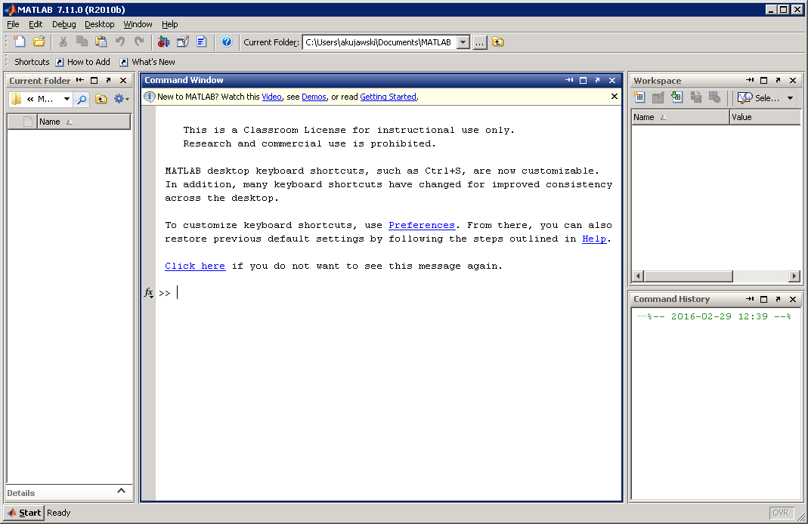The height and width of the screenshot is (524, 808).
Task: Click the How to Add shortcut
Action: click(x=82, y=62)
